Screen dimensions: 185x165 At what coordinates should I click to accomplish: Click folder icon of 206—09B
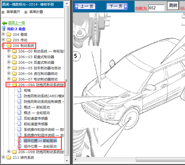point(14,152)
